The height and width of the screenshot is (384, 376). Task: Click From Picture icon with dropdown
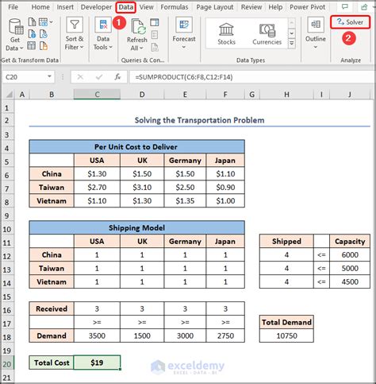46,22
